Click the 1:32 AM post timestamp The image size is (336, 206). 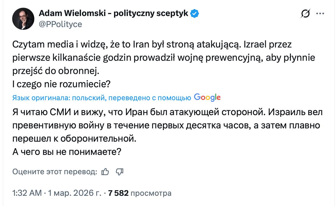(x=27, y=193)
